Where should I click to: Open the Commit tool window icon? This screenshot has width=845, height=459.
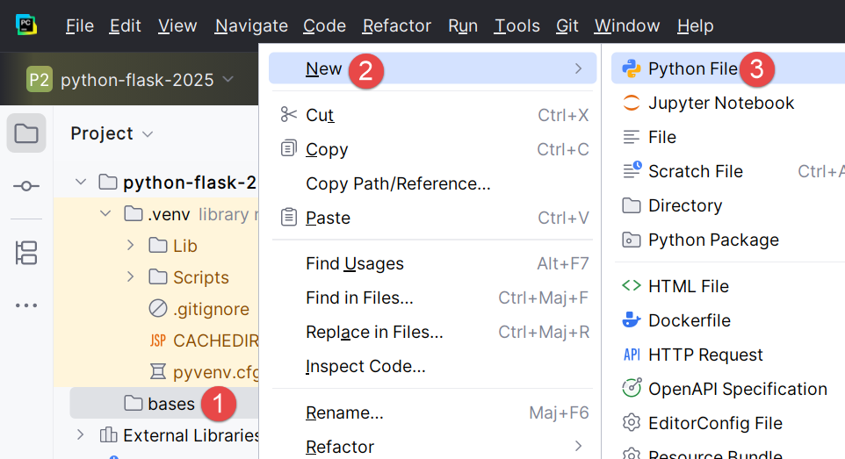[x=26, y=186]
